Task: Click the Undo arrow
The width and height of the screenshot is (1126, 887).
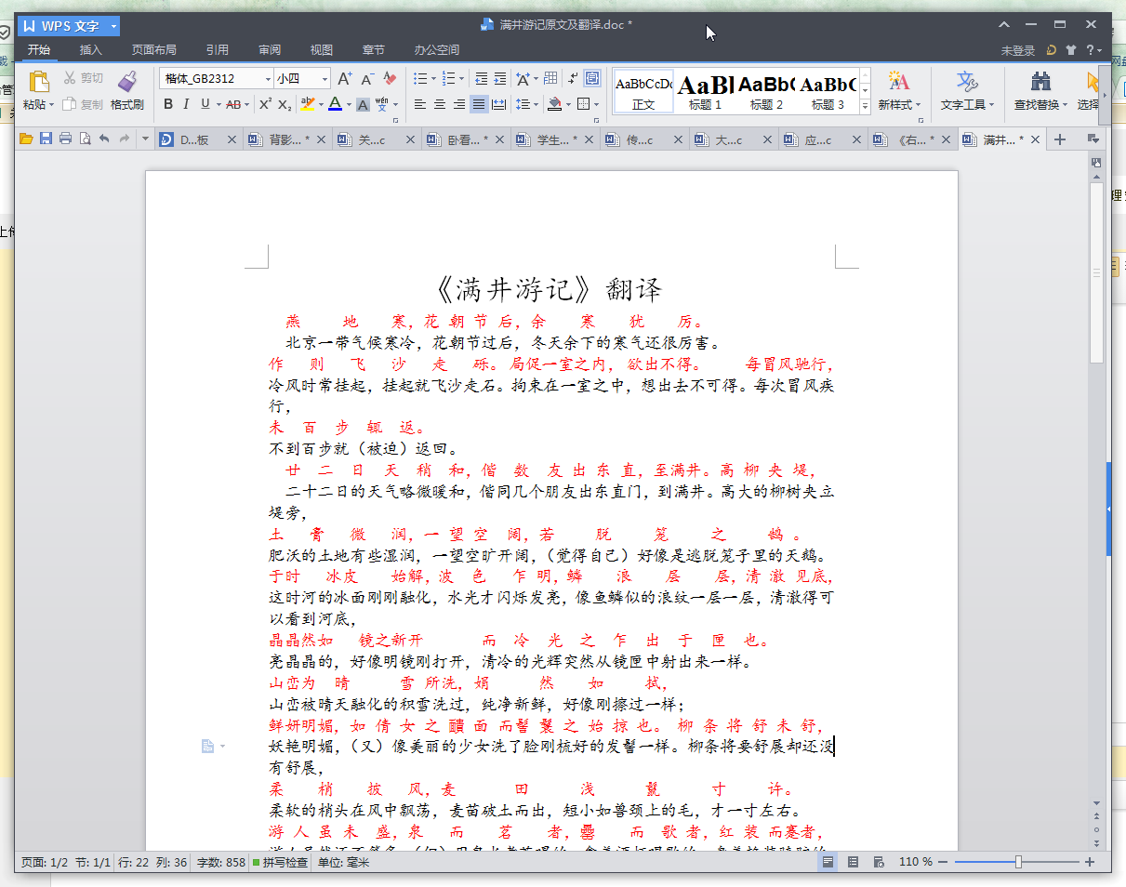Action: 104,139
